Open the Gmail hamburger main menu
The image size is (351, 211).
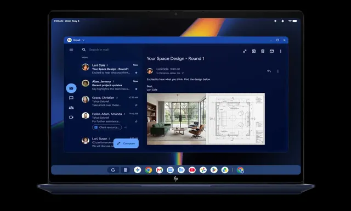71,50
